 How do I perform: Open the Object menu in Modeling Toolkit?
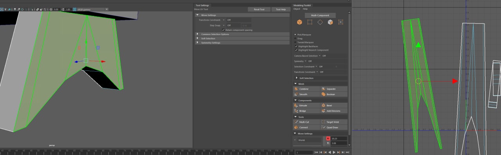point(297,9)
